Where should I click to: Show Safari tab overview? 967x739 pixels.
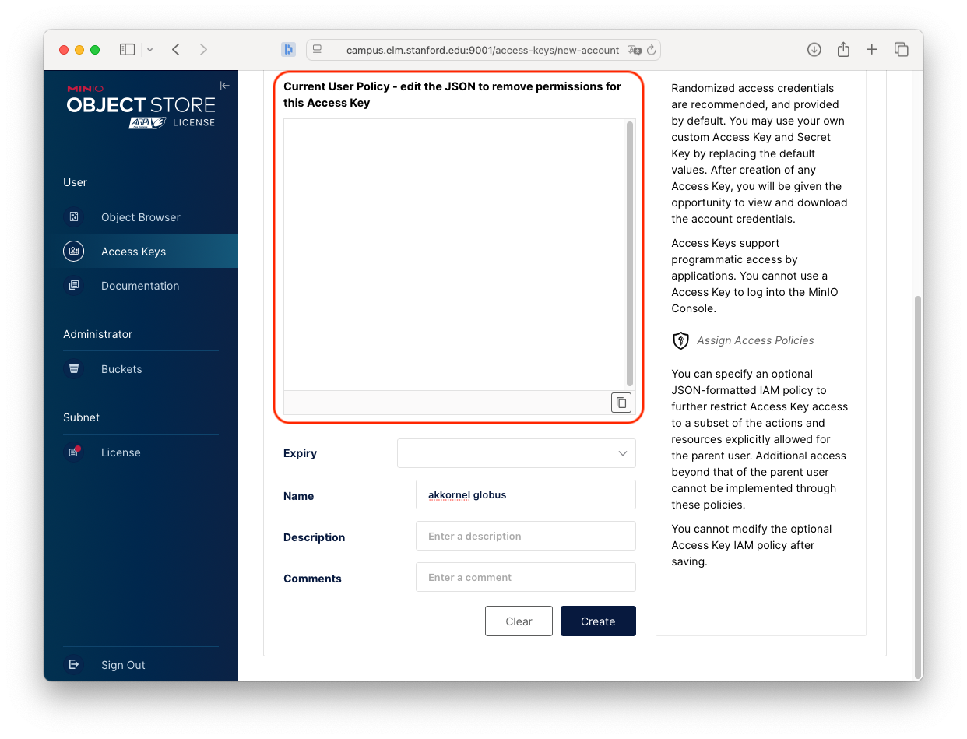point(901,48)
